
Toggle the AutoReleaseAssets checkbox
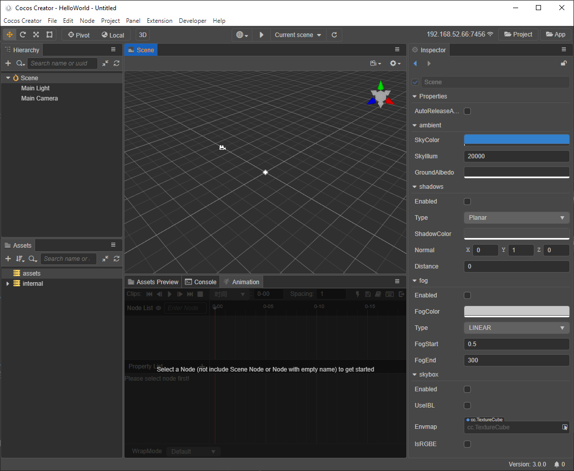467,111
